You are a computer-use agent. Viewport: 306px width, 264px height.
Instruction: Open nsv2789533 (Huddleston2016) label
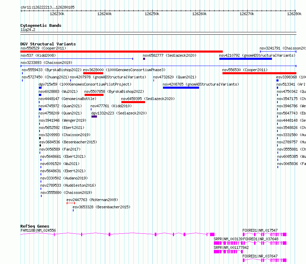coord(68,185)
